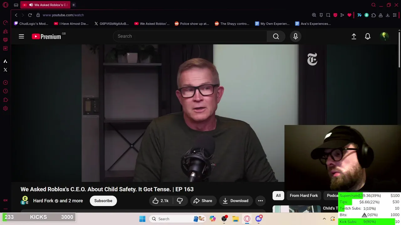The width and height of the screenshot is (401, 225).
Task: Click the YouTube search magnifier button
Action: click(x=276, y=37)
